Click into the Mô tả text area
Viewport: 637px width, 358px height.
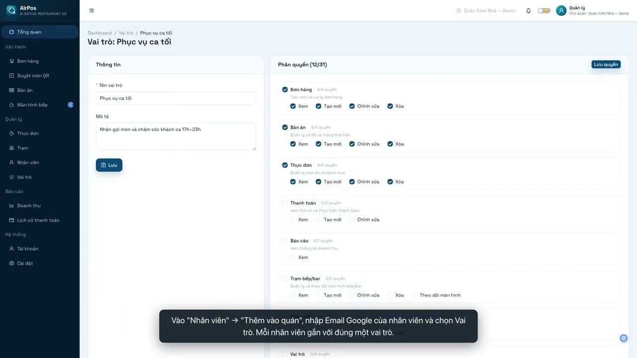point(176,136)
